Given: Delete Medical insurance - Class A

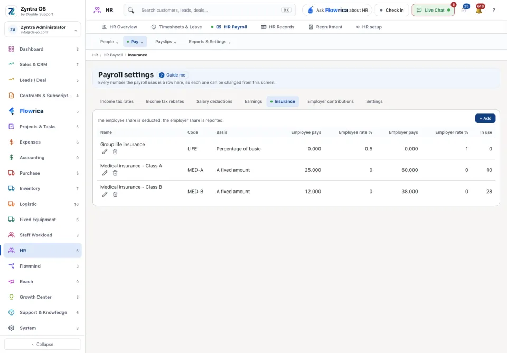Looking at the screenshot, I should pyautogui.click(x=115, y=173).
